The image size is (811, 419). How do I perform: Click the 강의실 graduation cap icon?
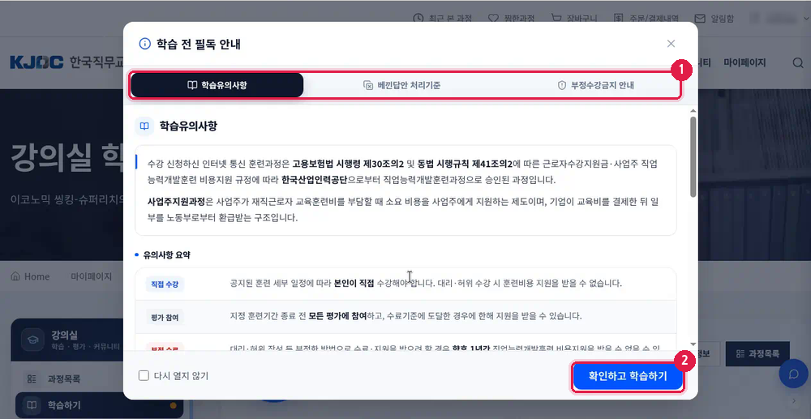coord(32,340)
